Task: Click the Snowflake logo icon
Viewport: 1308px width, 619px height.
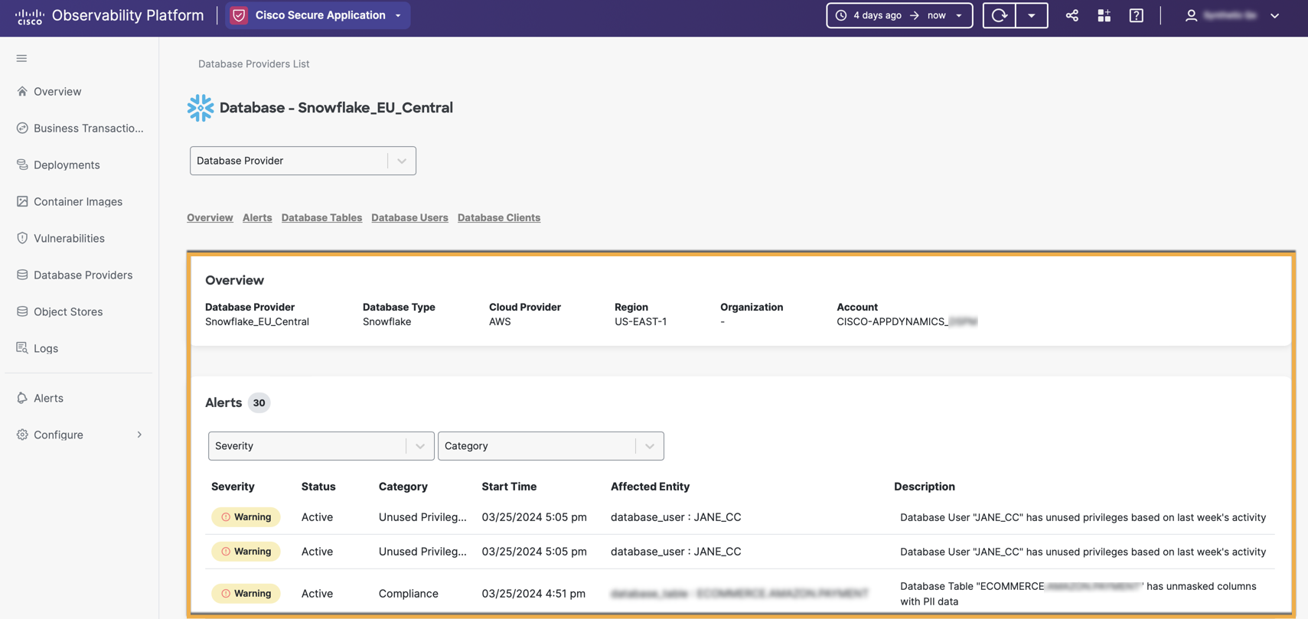Action: (x=201, y=108)
